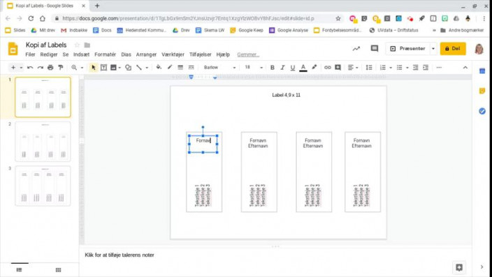Click the Redo arrow in toolbar
Image resolution: width=492 pixels, height=277 pixels.
pos(40,68)
